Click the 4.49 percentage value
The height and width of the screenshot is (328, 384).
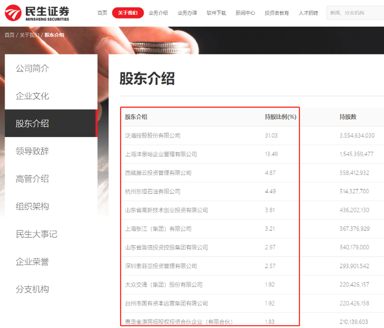(x=270, y=191)
